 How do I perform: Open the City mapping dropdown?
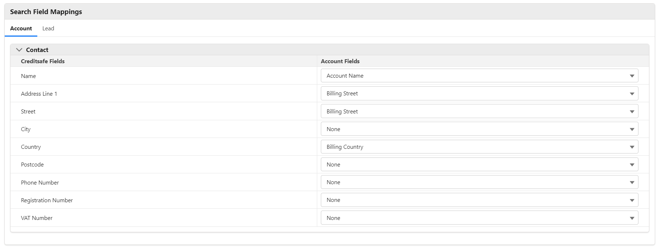coord(479,129)
